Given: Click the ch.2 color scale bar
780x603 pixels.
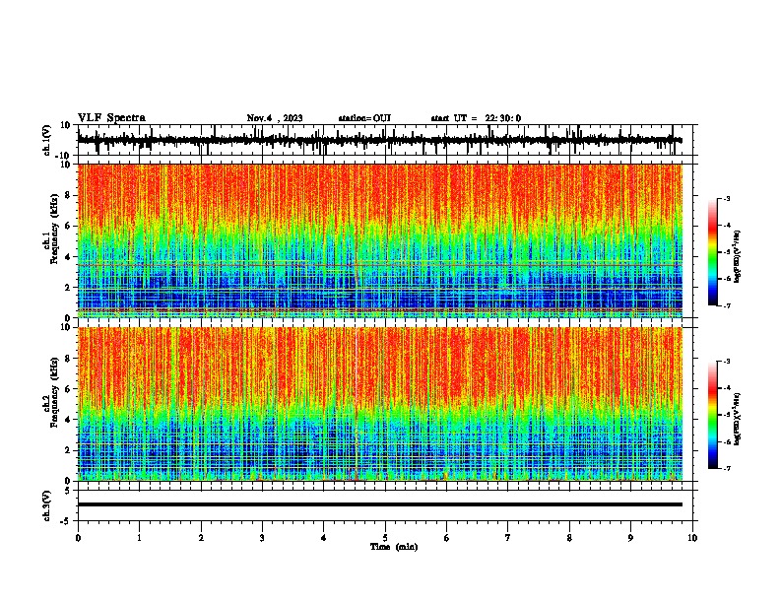Looking at the screenshot, I should pyautogui.click(x=713, y=415).
